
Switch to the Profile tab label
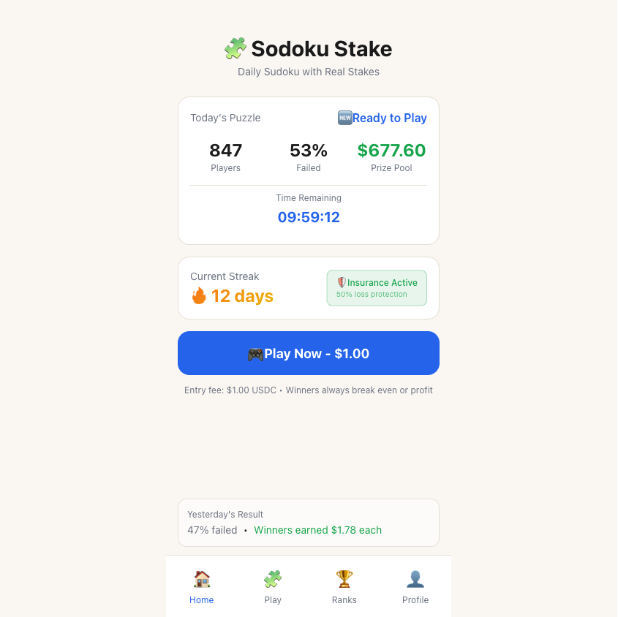[x=415, y=600]
